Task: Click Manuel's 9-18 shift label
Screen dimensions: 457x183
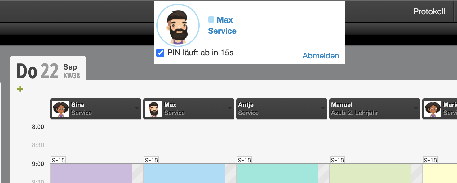Action: [x=337, y=160]
